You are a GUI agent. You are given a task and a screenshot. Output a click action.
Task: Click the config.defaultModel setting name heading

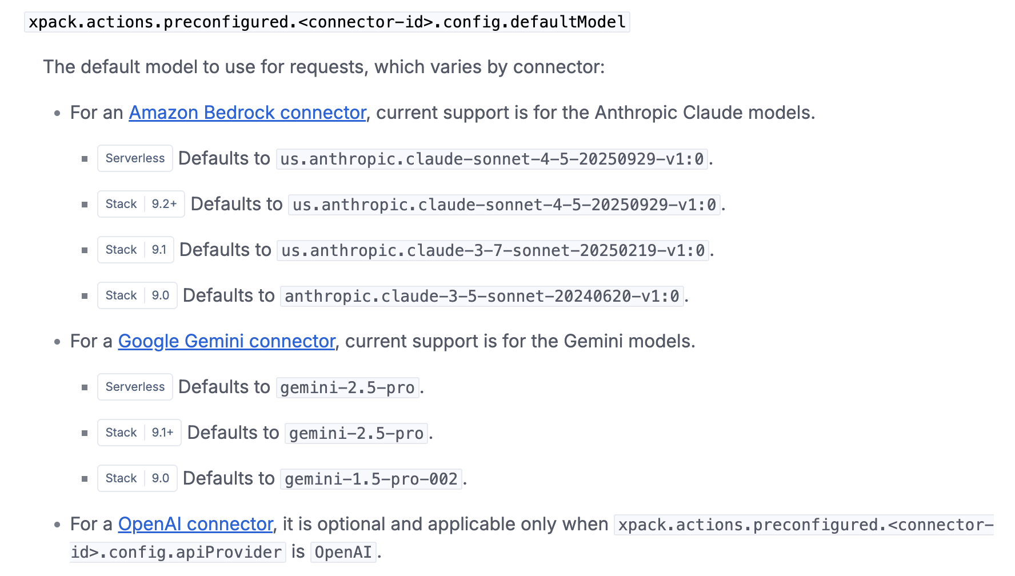(x=327, y=22)
